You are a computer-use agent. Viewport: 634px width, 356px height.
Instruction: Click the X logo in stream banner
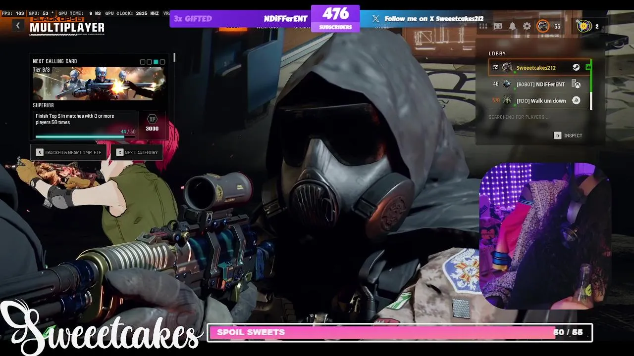pyautogui.click(x=376, y=19)
